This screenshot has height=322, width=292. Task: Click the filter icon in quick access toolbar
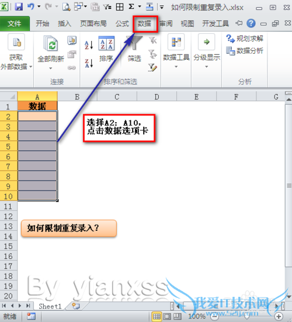pyautogui.click(x=107, y=7)
